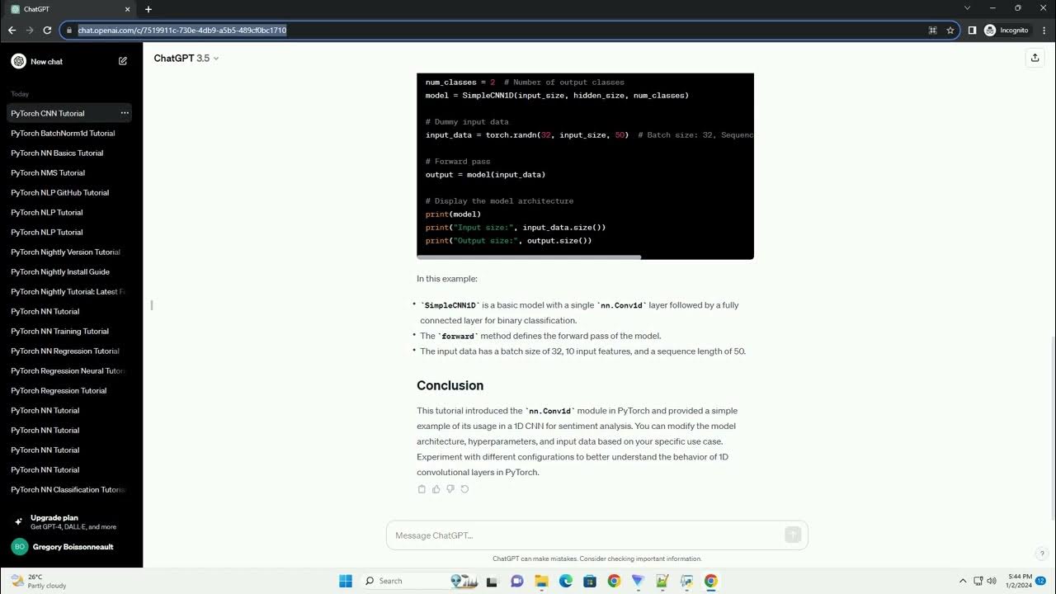This screenshot has width=1056, height=594.
Task: View site information icon in address bar
Action: [68, 30]
